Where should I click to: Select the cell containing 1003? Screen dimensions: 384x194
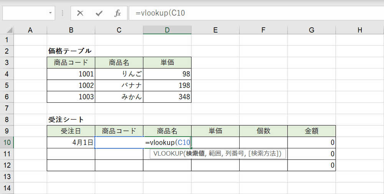click(x=71, y=97)
